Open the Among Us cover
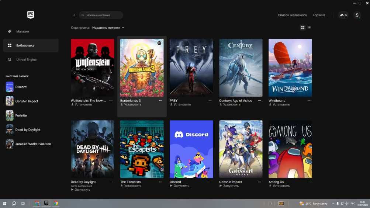 pos(290,149)
